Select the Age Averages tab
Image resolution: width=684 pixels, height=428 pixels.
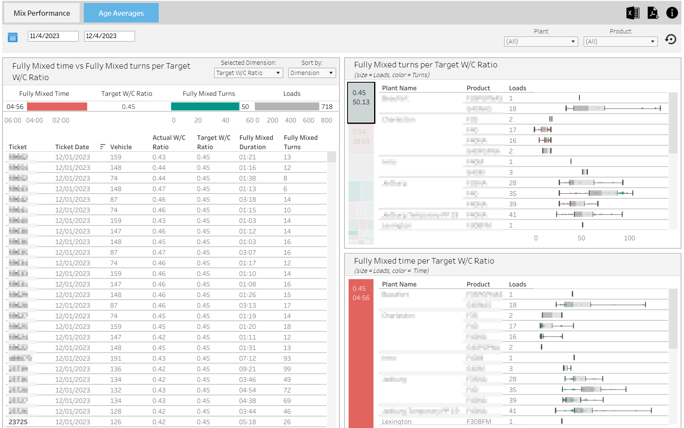[121, 13]
